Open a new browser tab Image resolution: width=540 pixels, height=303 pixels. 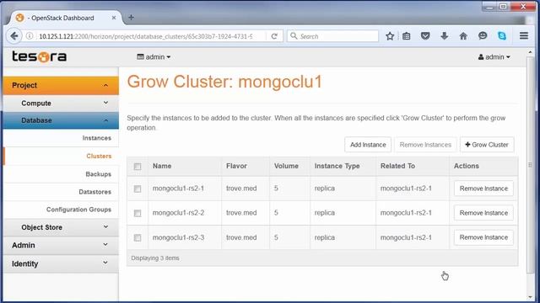(x=132, y=18)
